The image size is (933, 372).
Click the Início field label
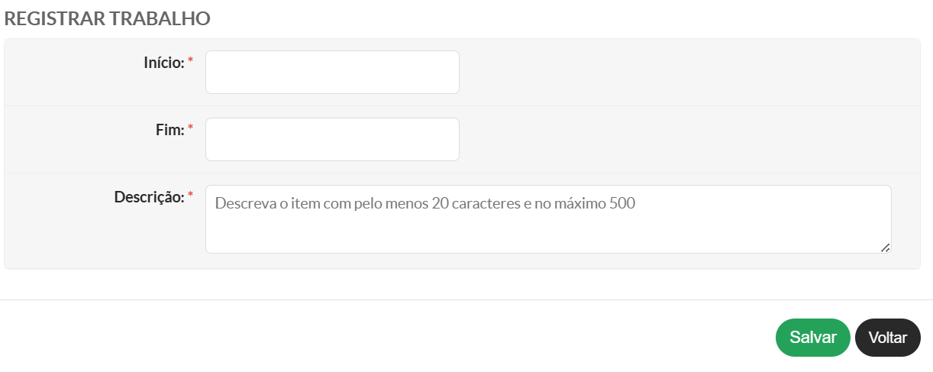[163, 63]
